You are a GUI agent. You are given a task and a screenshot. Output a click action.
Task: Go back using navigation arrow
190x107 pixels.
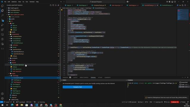pos(61,2)
